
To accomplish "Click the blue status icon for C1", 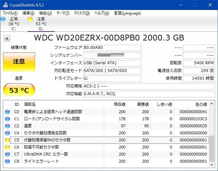I will 8,119.
